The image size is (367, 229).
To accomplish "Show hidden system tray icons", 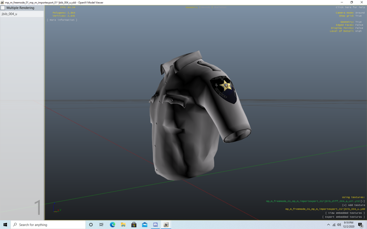I will click(x=328, y=225).
